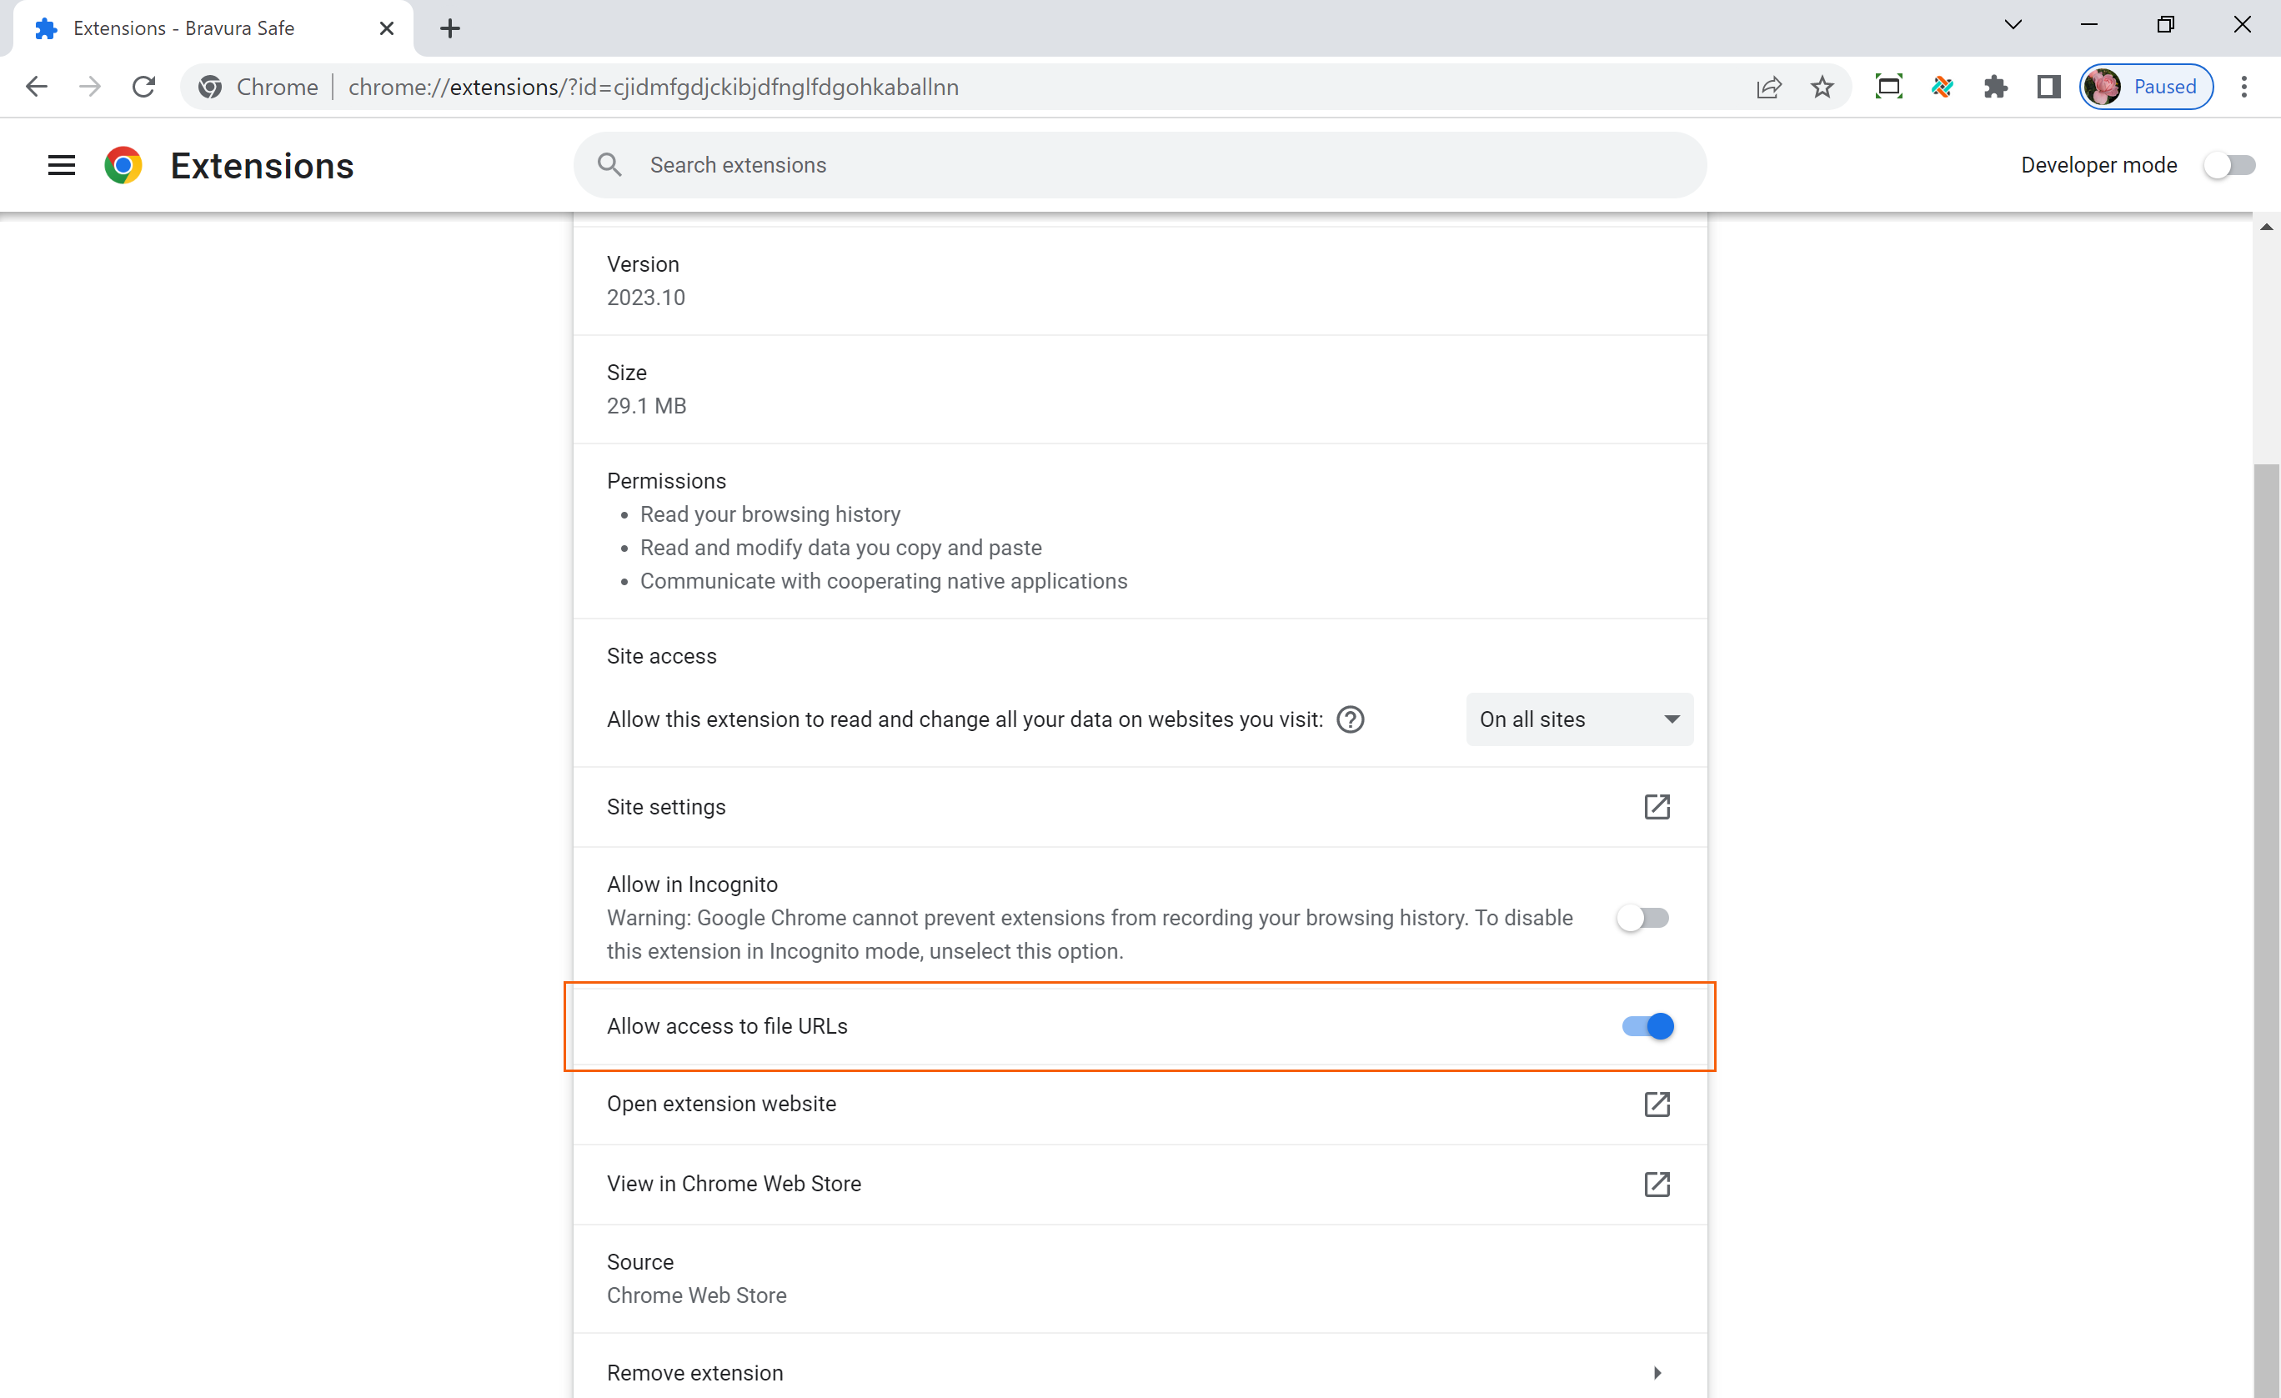Bookmark this page using the star icon
Screen dimensions: 2281x1398
point(1822,86)
